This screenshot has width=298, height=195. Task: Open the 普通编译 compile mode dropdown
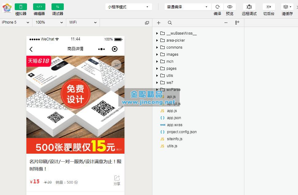click(188, 7)
